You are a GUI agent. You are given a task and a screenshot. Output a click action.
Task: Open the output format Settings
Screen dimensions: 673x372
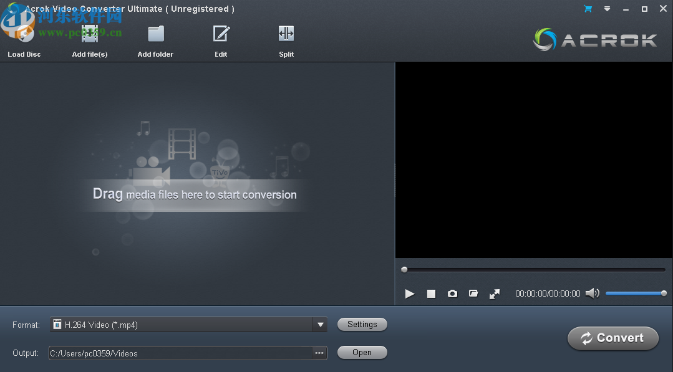tap(362, 324)
